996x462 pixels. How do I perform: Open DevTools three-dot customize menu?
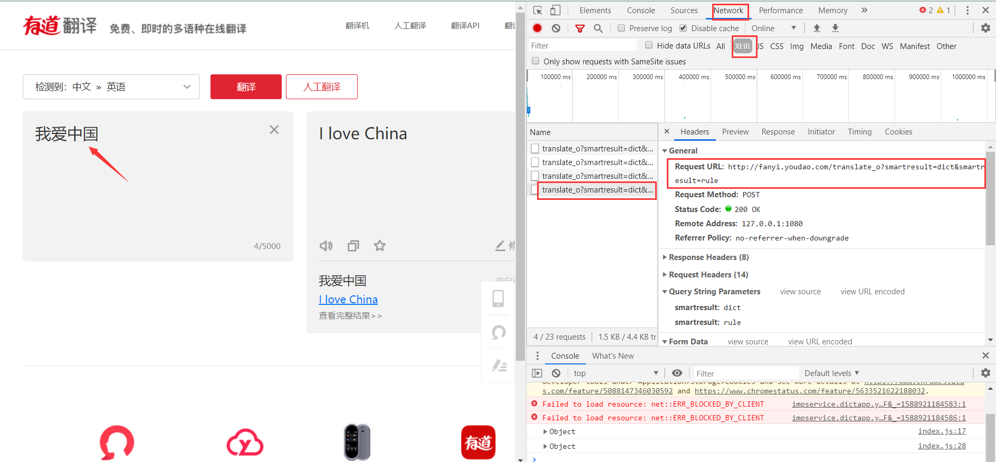(967, 10)
